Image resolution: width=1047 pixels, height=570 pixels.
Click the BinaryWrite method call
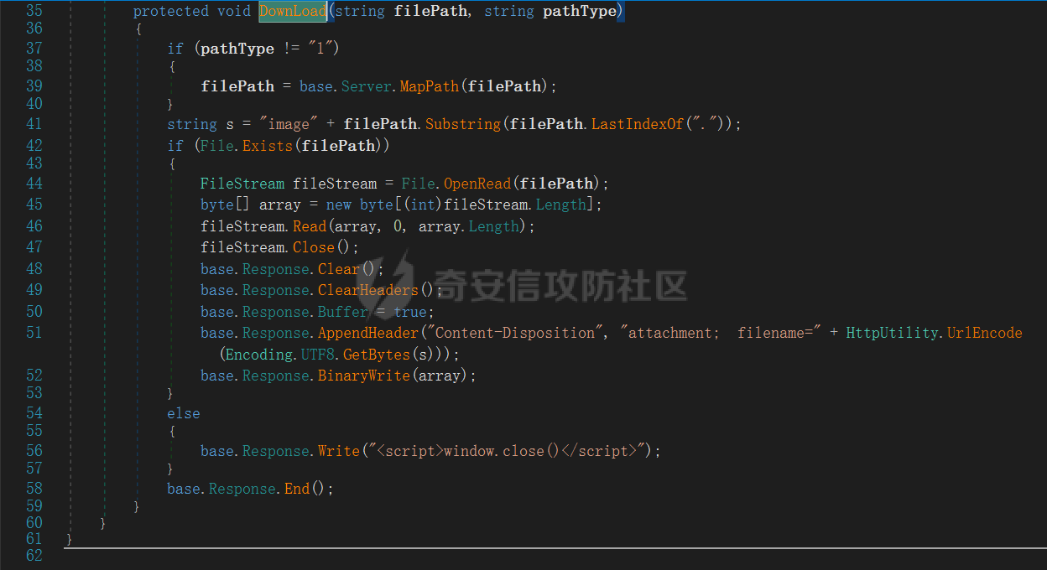364,376
